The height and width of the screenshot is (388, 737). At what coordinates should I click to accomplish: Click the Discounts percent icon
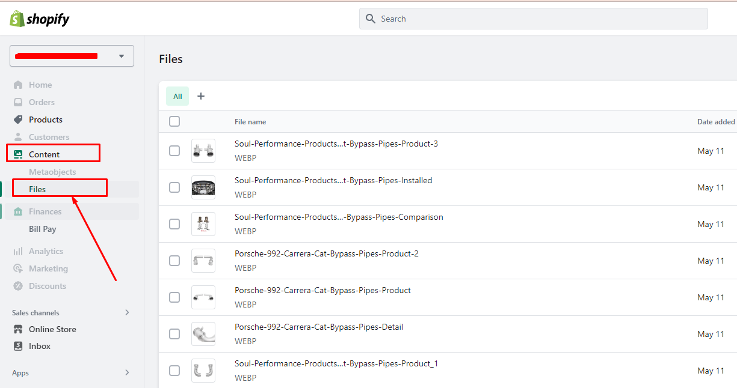point(18,286)
